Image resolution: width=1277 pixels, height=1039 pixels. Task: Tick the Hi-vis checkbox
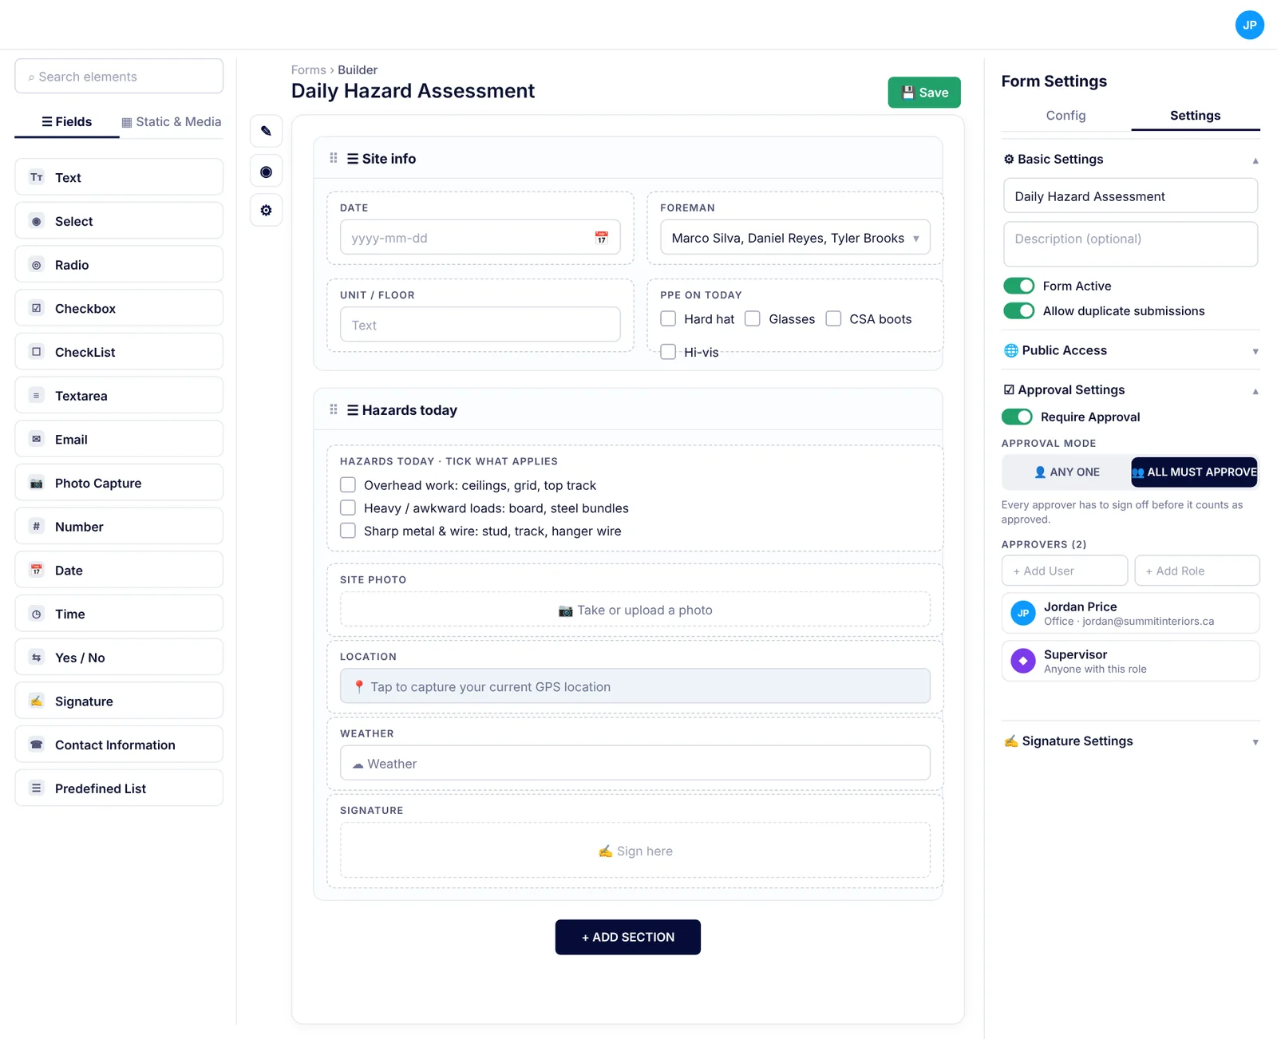[x=668, y=352]
